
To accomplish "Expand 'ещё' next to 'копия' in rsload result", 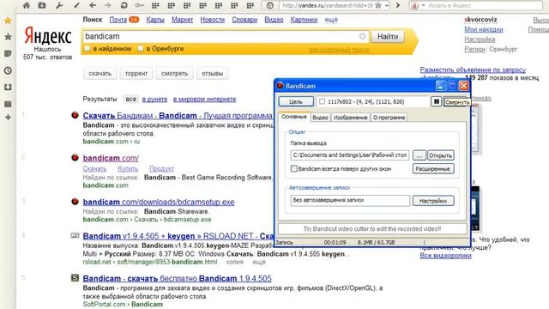I will (x=259, y=262).
